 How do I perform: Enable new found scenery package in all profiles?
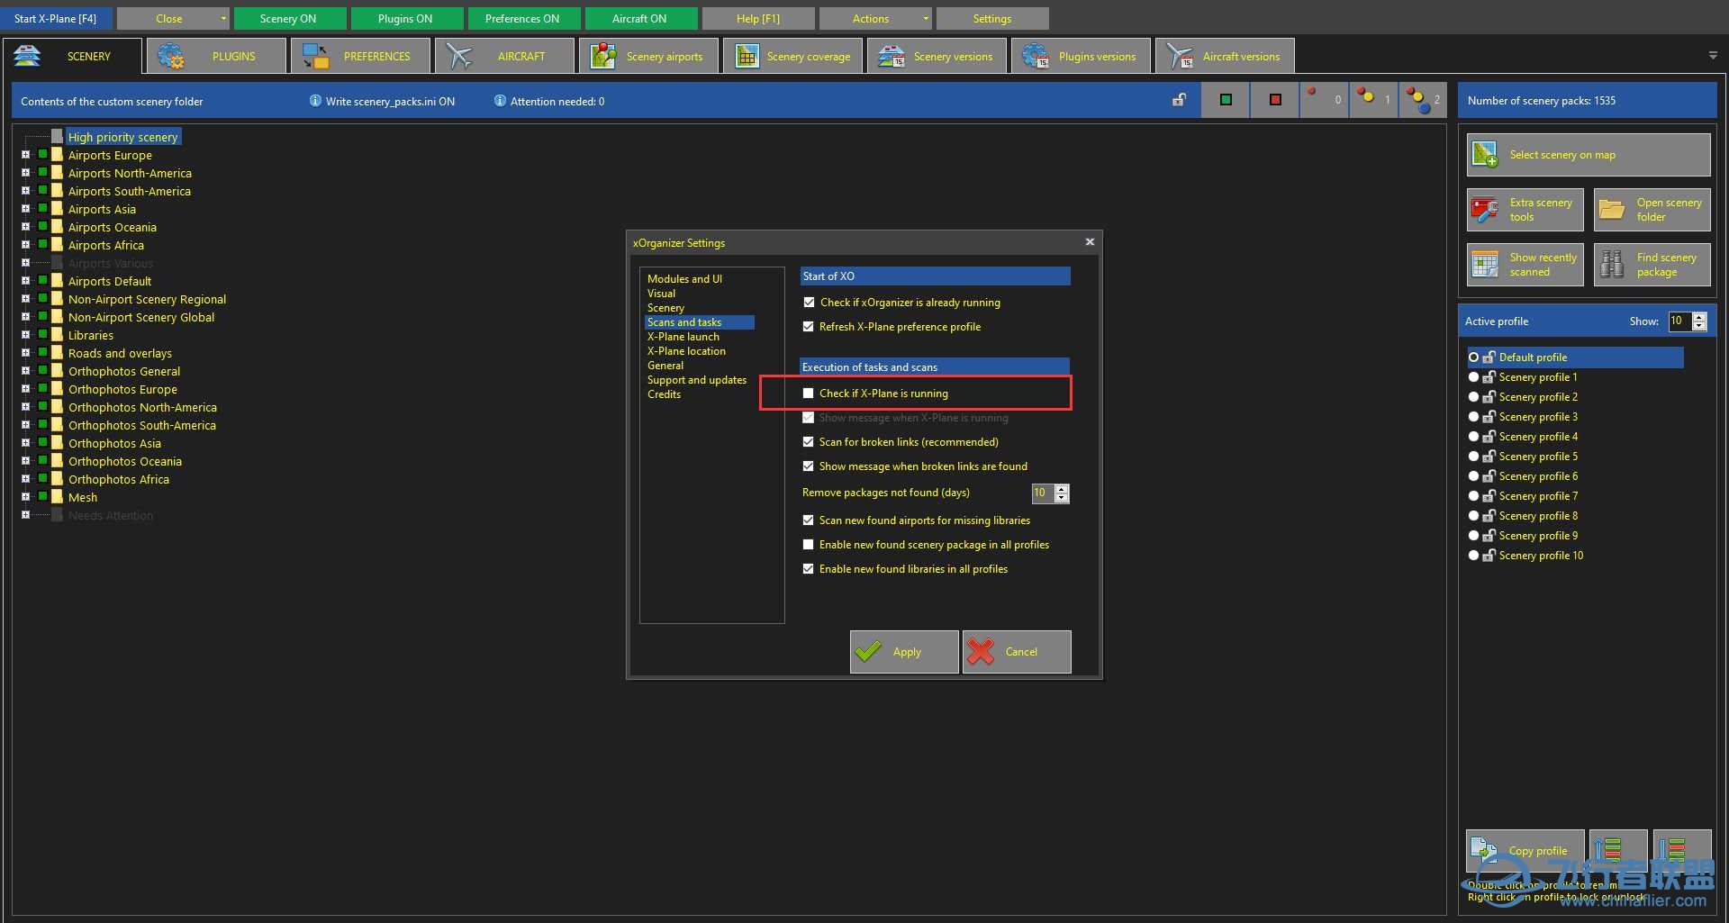809,545
